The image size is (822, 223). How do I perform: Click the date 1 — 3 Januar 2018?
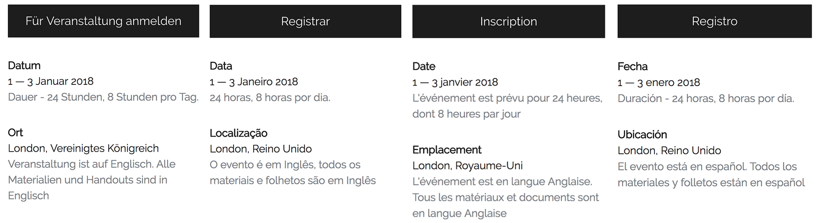[x=51, y=81]
